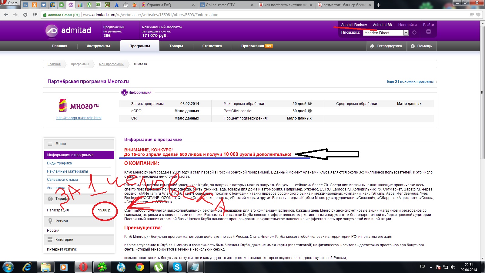View admitad GmbH security badge
The height and width of the screenshot is (273, 485).
tap(62, 15)
